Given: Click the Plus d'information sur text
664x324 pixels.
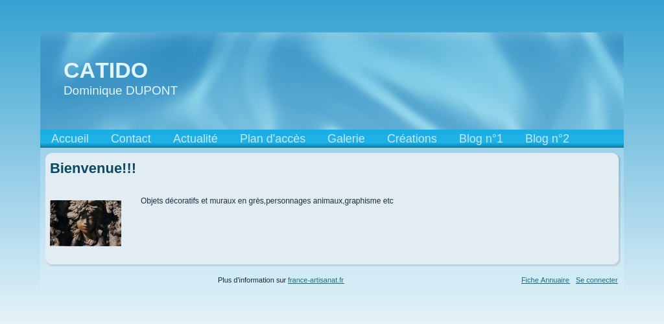Looking at the screenshot, I should 252,280.
